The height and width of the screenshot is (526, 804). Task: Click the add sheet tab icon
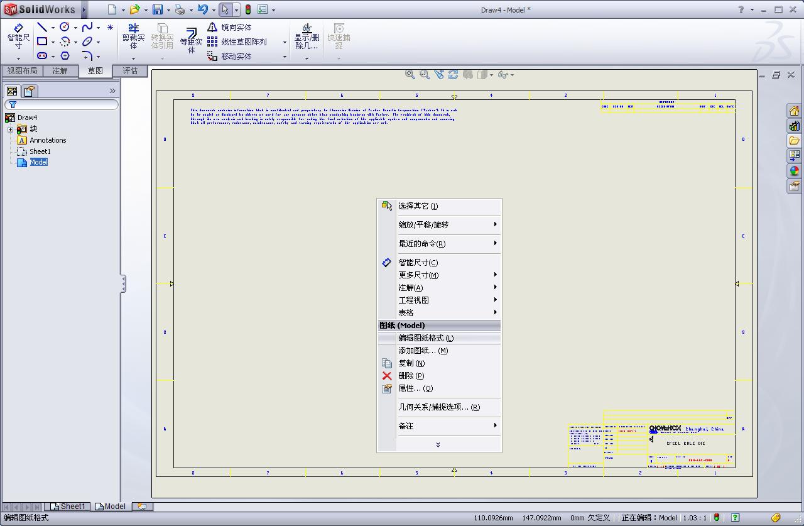pos(142,507)
